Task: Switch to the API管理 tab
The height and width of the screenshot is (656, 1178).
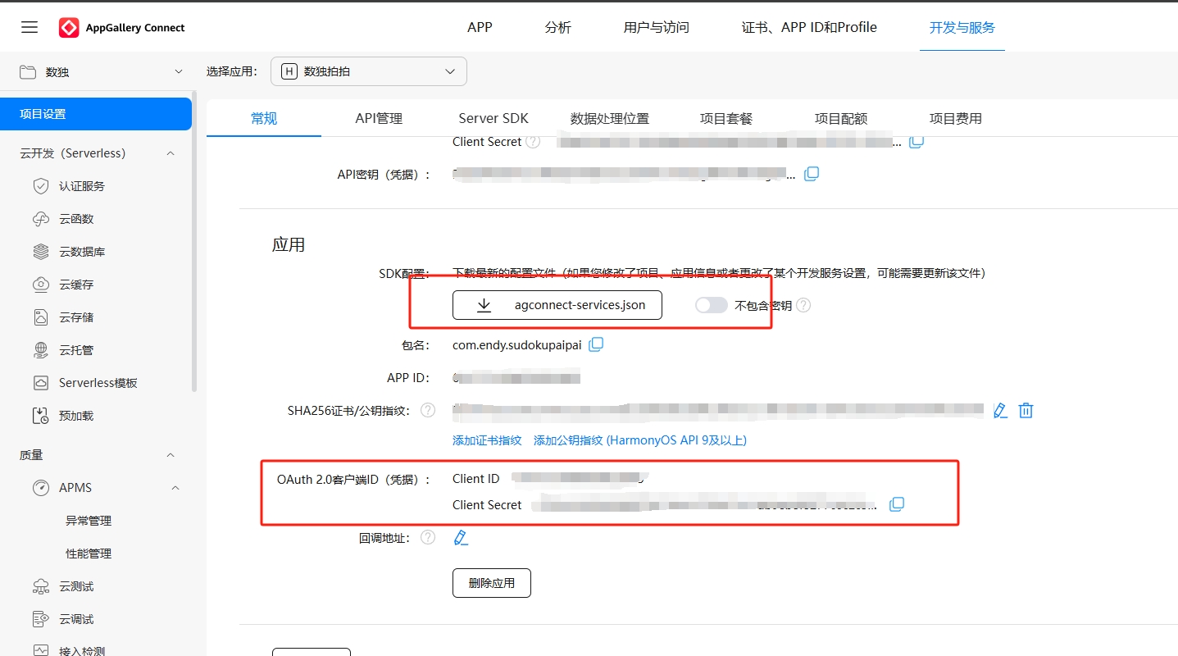Action: 379,118
